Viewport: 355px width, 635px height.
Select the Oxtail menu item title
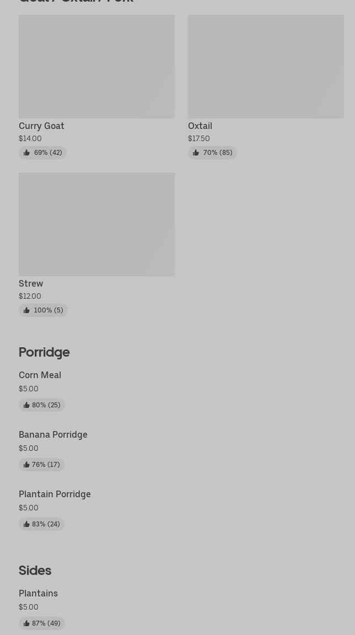(200, 126)
